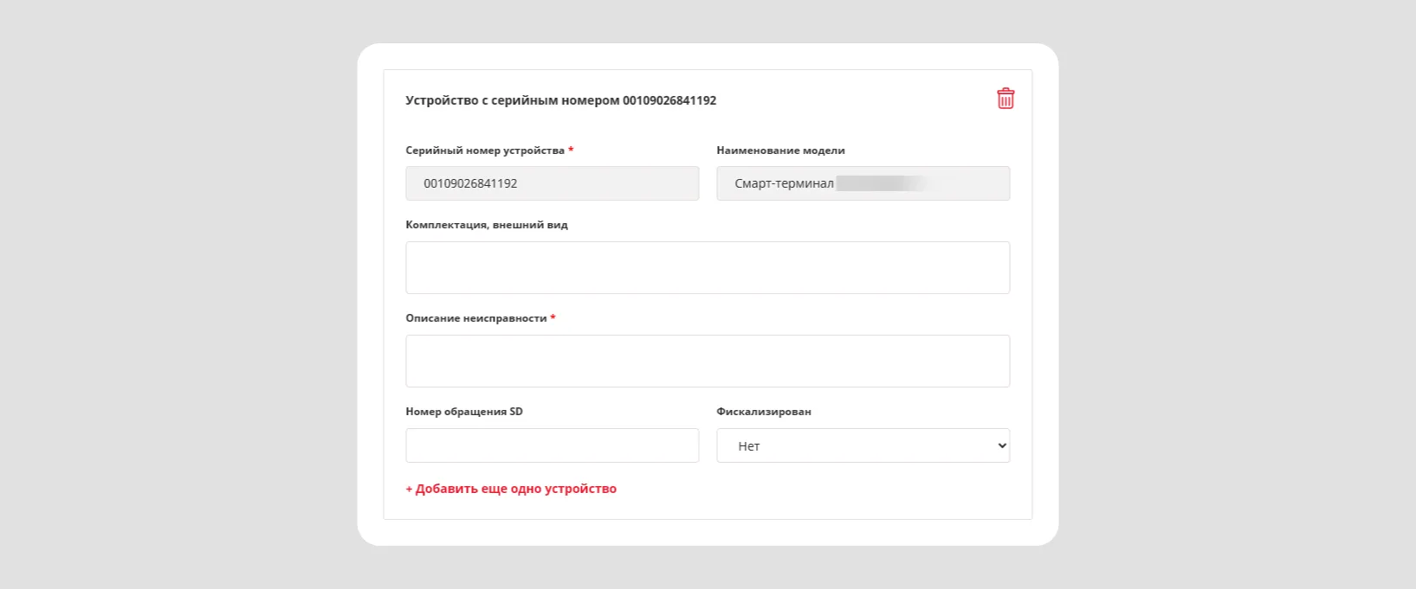This screenshot has height=589, width=1416.
Task: Focus the Номер обращения SD input
Action: pyautogui.click(x=552, y=445)
